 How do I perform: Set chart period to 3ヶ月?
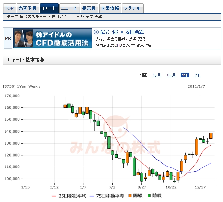pyautogui.click(x=156, y=75)
